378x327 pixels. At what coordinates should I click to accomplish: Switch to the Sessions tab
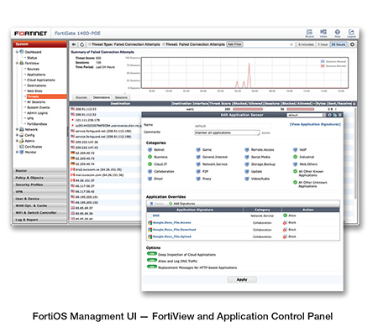coord(121,97)
